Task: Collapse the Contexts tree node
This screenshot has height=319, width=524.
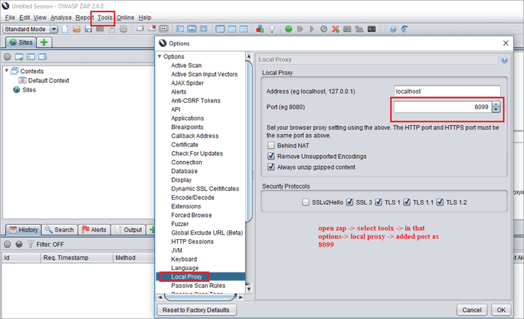Action: click(7, 71)
